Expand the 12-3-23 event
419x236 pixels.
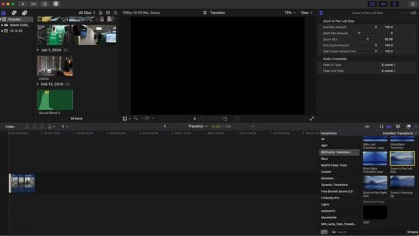(x=2, y=31)
